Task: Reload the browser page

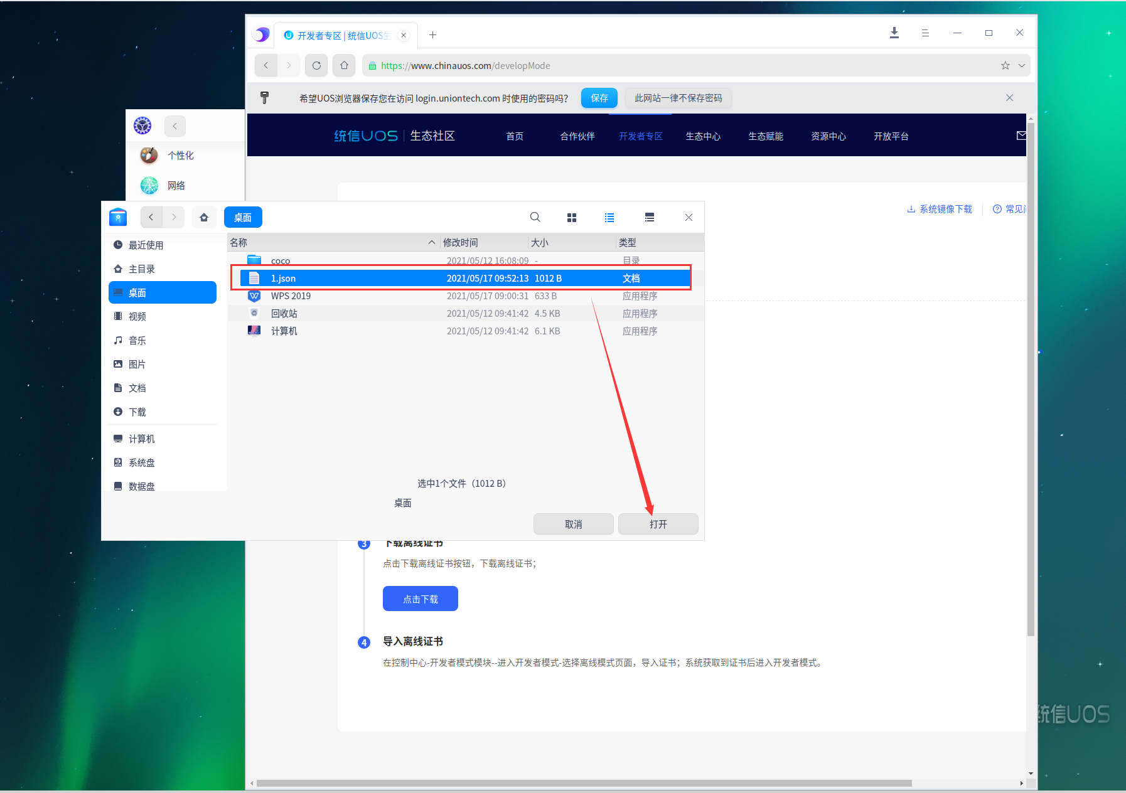Action: click(316, 65)
